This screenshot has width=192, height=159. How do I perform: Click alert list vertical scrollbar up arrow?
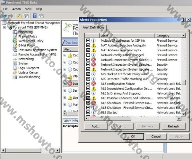tap(183, 36)
